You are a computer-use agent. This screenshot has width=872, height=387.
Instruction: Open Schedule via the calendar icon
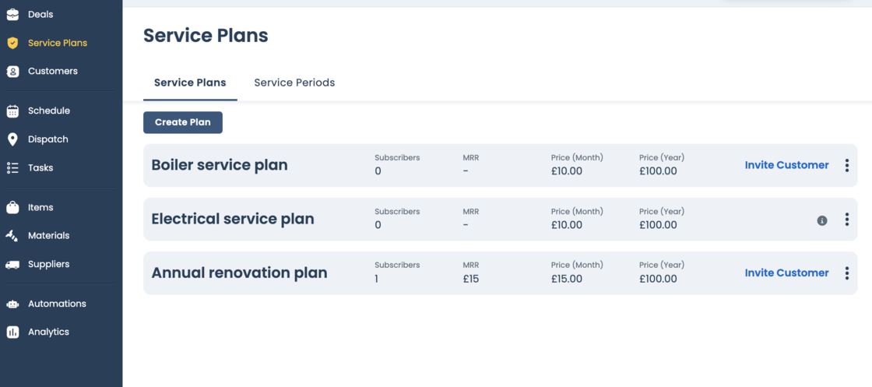[12, 111]
